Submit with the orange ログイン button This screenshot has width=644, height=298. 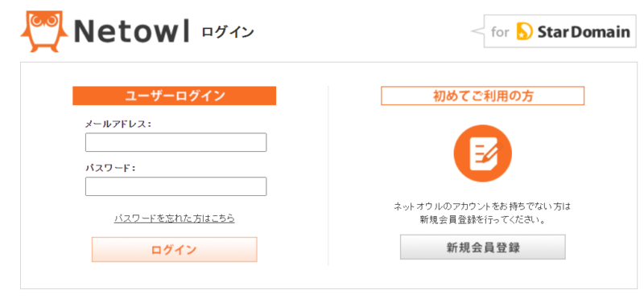174,249
